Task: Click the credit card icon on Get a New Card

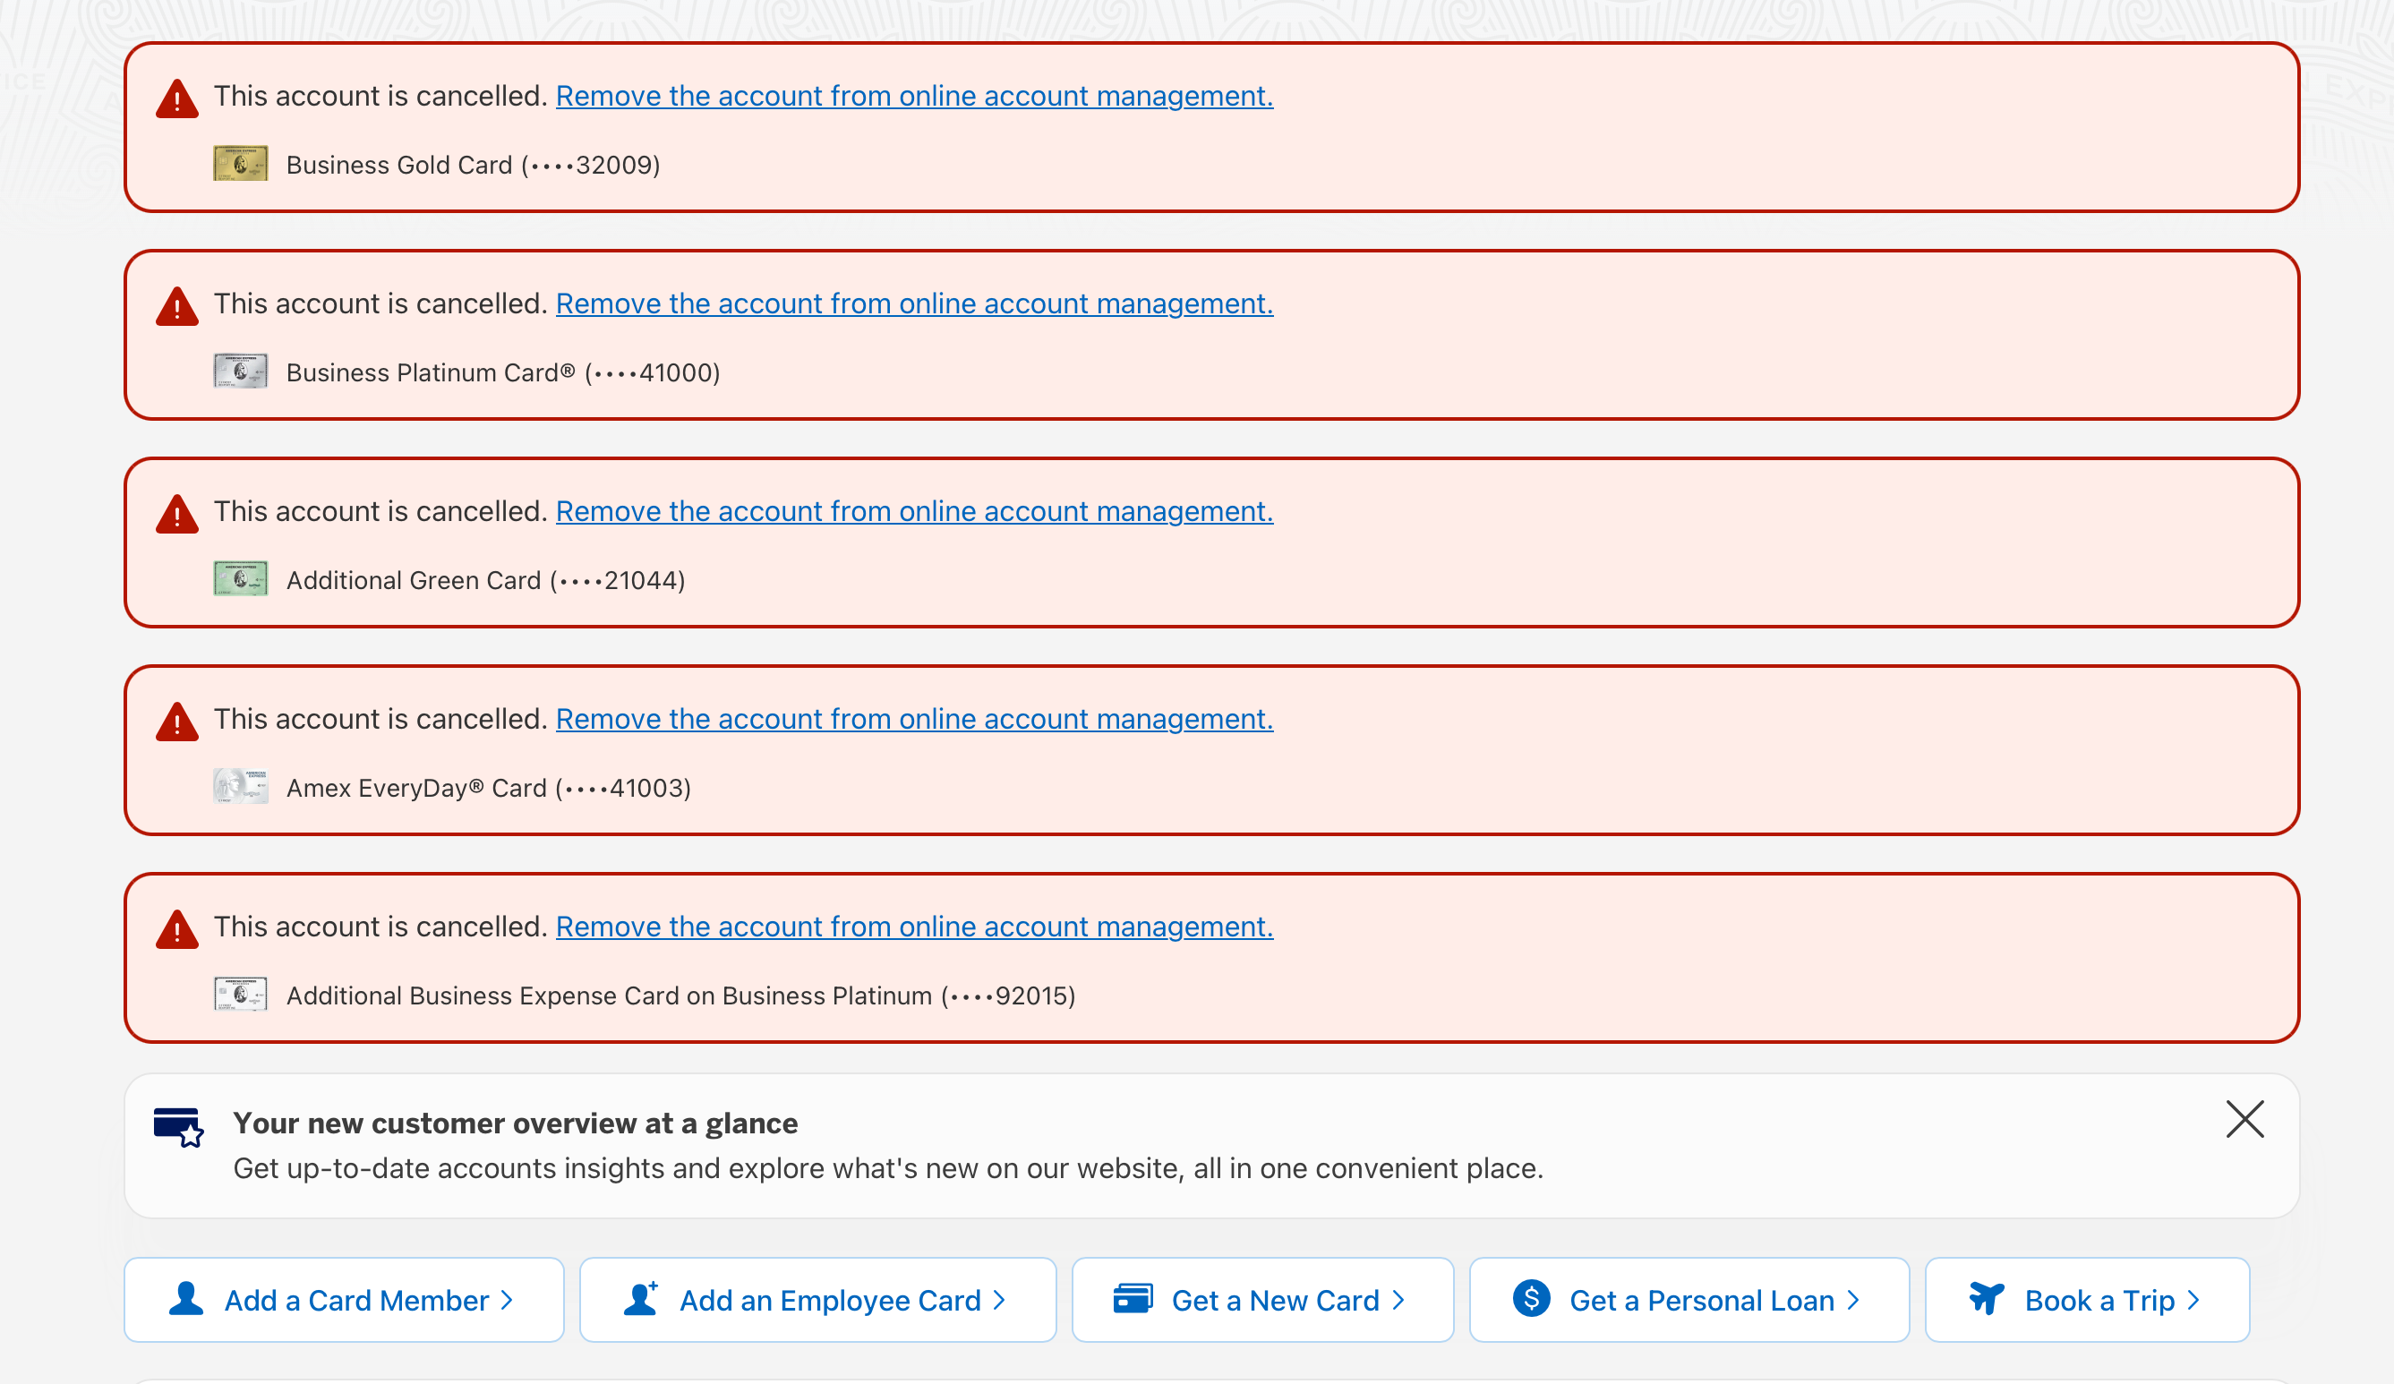Action: click(1133, 1299)
